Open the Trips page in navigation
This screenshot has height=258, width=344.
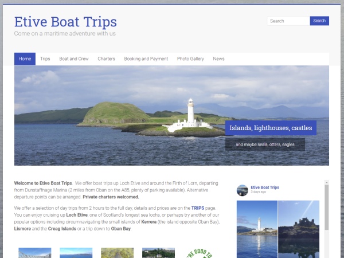(x=45, y=59)
